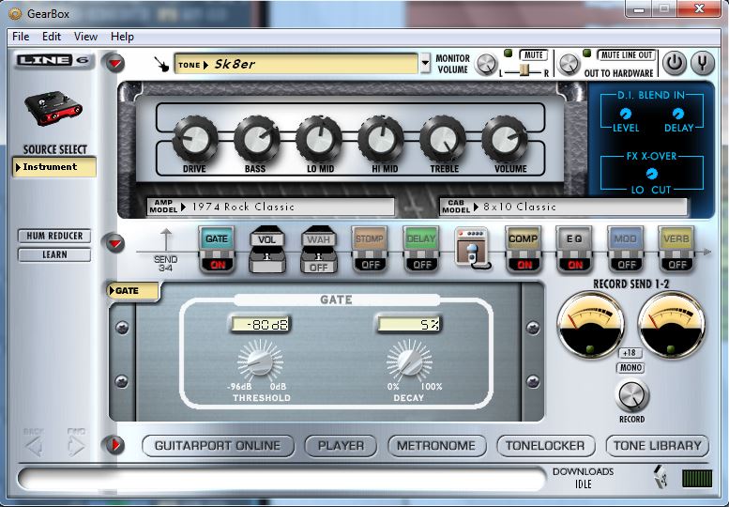
Task: Open the File menu
Action: click(21, 37)
